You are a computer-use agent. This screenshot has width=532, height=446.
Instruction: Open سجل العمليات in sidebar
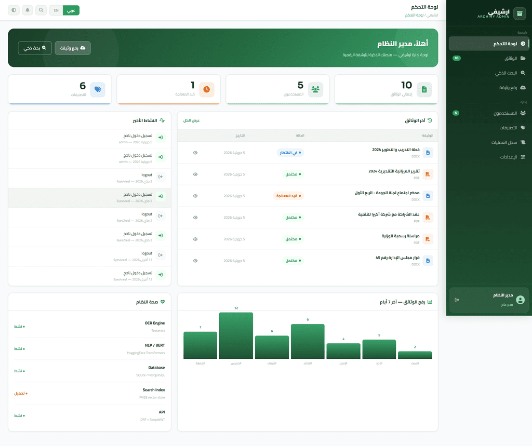pyautogui.click(x=488, y=142)
